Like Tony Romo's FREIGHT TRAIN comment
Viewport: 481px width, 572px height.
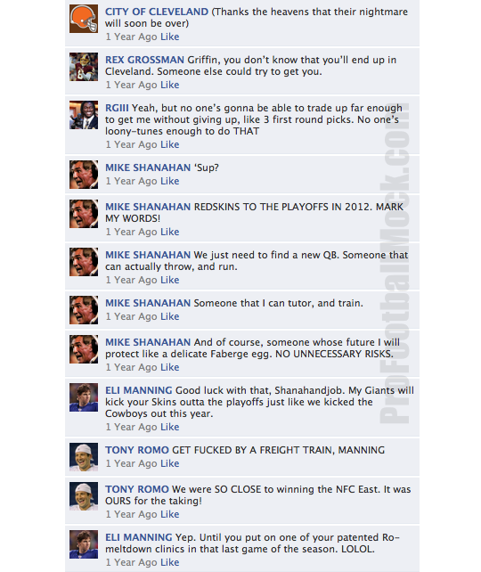tap(169, 463)
